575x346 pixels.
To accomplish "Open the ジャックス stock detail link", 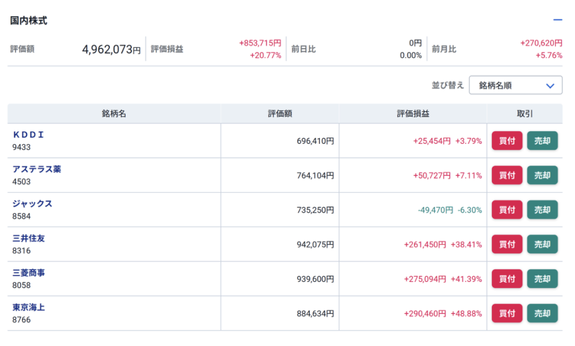I will [x=32, y=203].
